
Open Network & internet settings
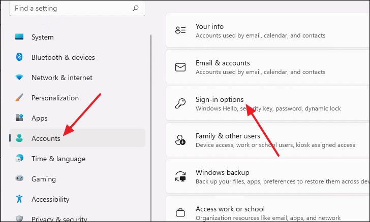pyautogui.click(x=77, y=78)
